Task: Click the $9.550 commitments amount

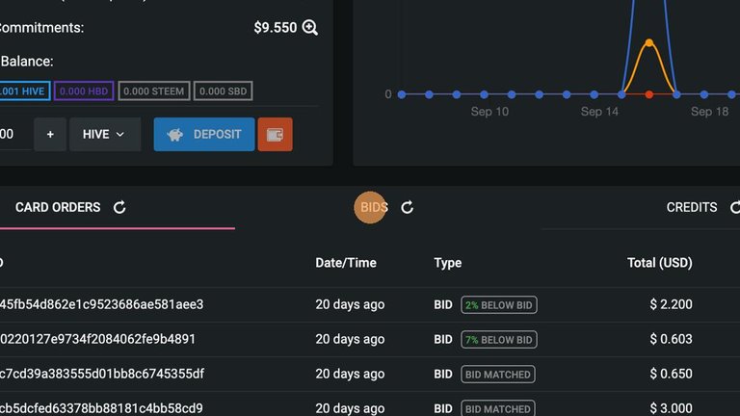Action: [276, 27]
